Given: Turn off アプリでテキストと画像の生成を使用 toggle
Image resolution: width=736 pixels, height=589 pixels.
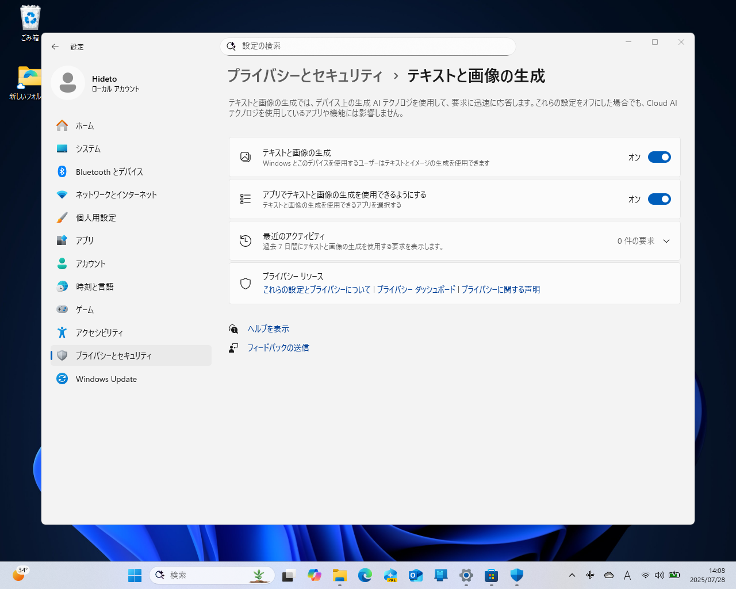Looking at the screenshot, I should [x=659, y=198].
